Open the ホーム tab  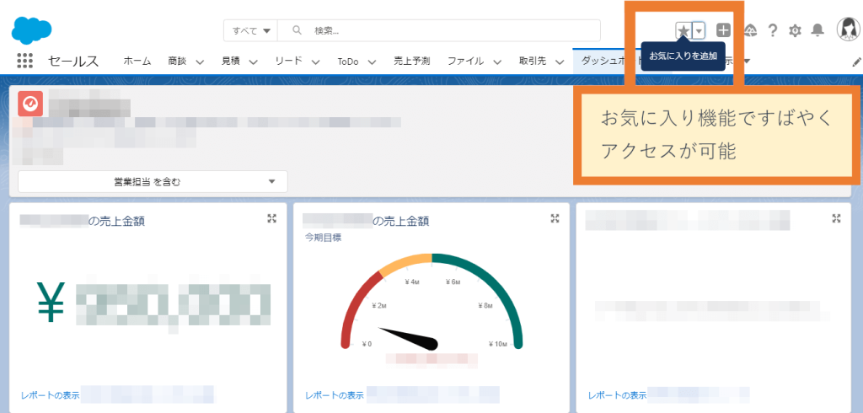(x=137, y=62)
